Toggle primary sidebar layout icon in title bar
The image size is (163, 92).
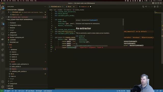[x=153, y=3]
